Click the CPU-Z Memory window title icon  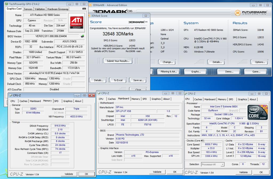click(10, 95)
